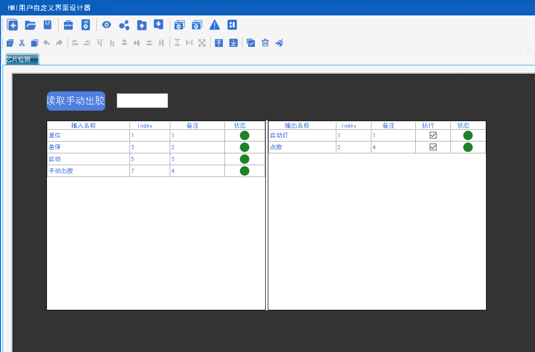The height and width of the screenshot is (352, 535).
Task: Click 备注 value 4 in 点胶 row
Action: tap(374, 147)
